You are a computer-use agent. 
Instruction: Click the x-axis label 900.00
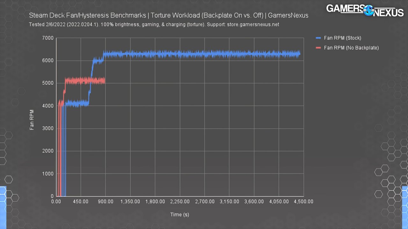pos(106,202)
